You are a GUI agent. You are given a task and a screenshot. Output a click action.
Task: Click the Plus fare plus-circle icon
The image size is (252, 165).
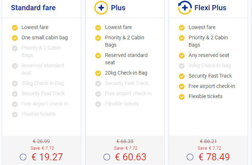click(101, 8)
